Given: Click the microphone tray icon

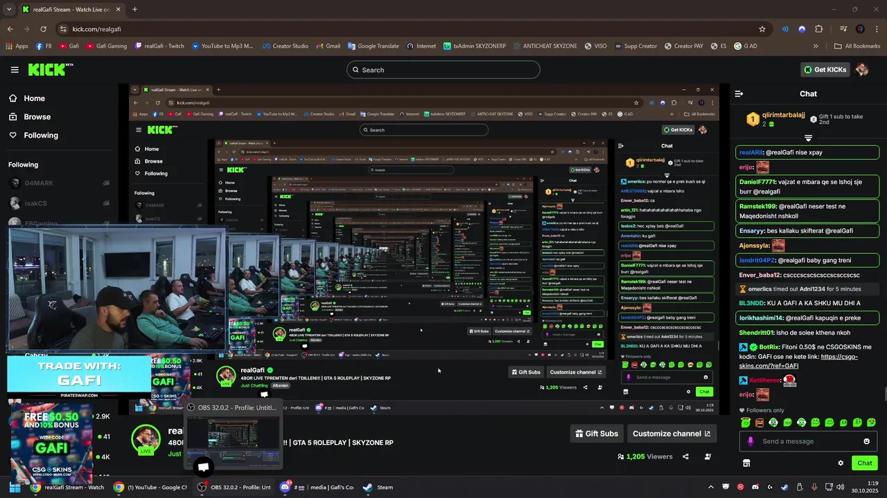Looking at the screenshot, I should (x=814, y=487).
